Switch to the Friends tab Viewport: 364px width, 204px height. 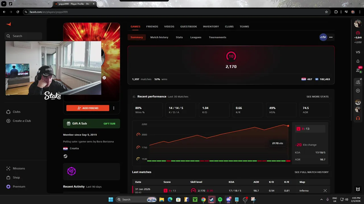click(152, 26)
